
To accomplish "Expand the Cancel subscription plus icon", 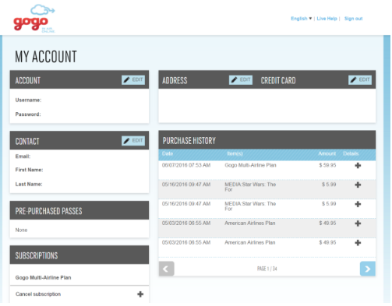I will [x=140, y=294].
